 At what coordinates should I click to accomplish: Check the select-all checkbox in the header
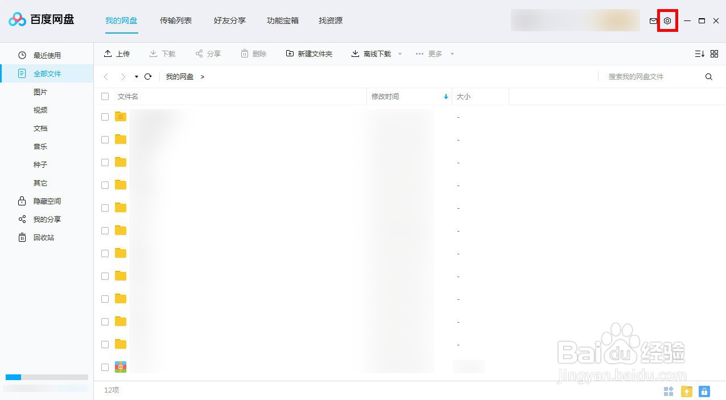pos(105,96)
